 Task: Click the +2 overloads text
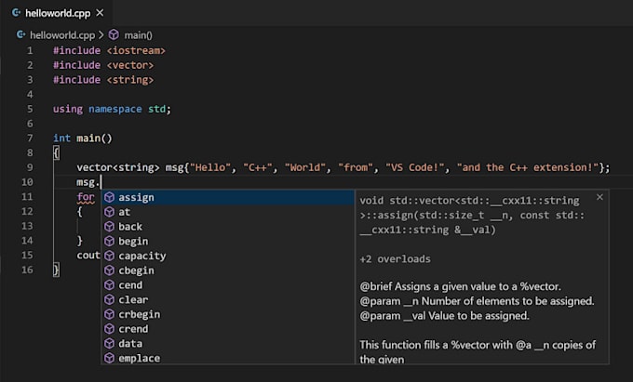395,259
